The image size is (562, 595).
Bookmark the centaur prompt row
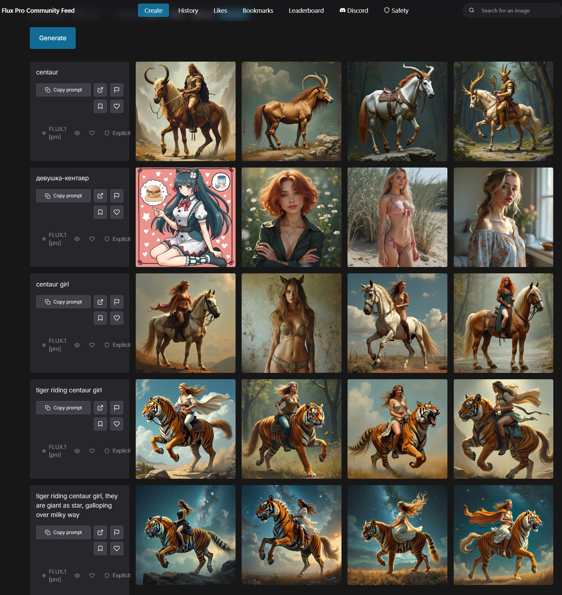[100, 106]
